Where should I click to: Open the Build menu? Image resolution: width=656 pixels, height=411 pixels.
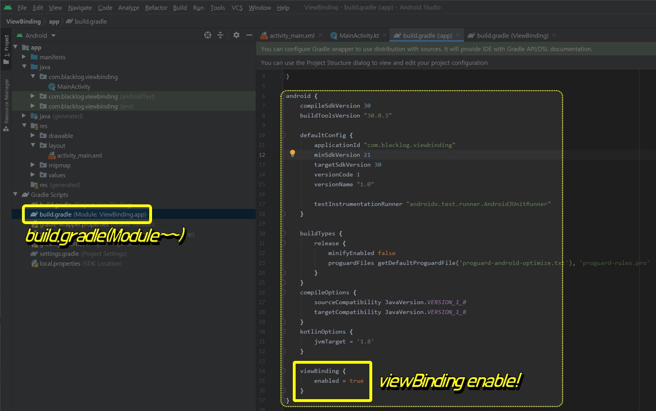(x=180, y=7)
